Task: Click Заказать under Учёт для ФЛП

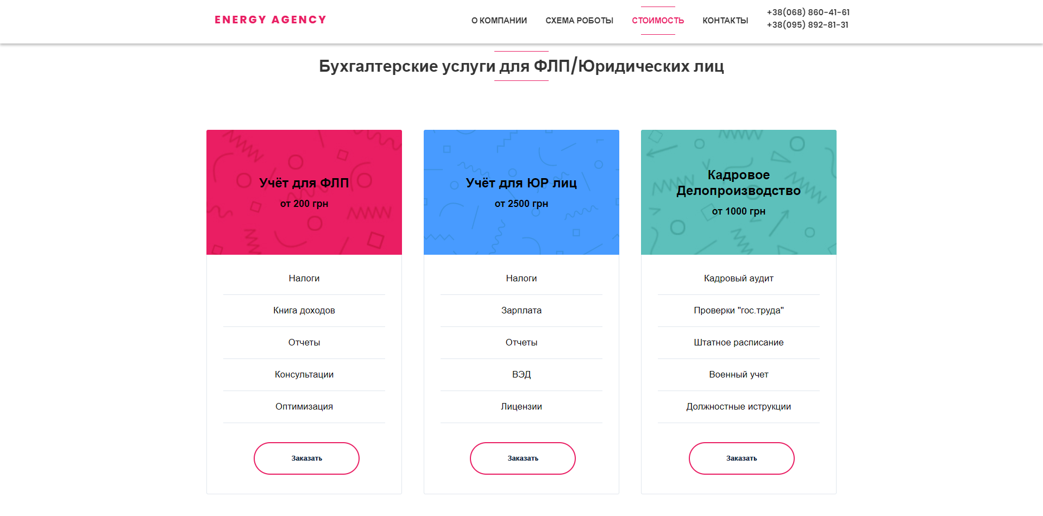Action: 306,458
